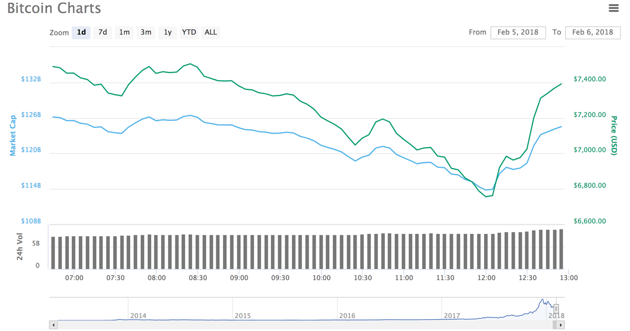
Task: Click the 10:30 time axis label
Action: pyautogui.click(x=363, y=278)
